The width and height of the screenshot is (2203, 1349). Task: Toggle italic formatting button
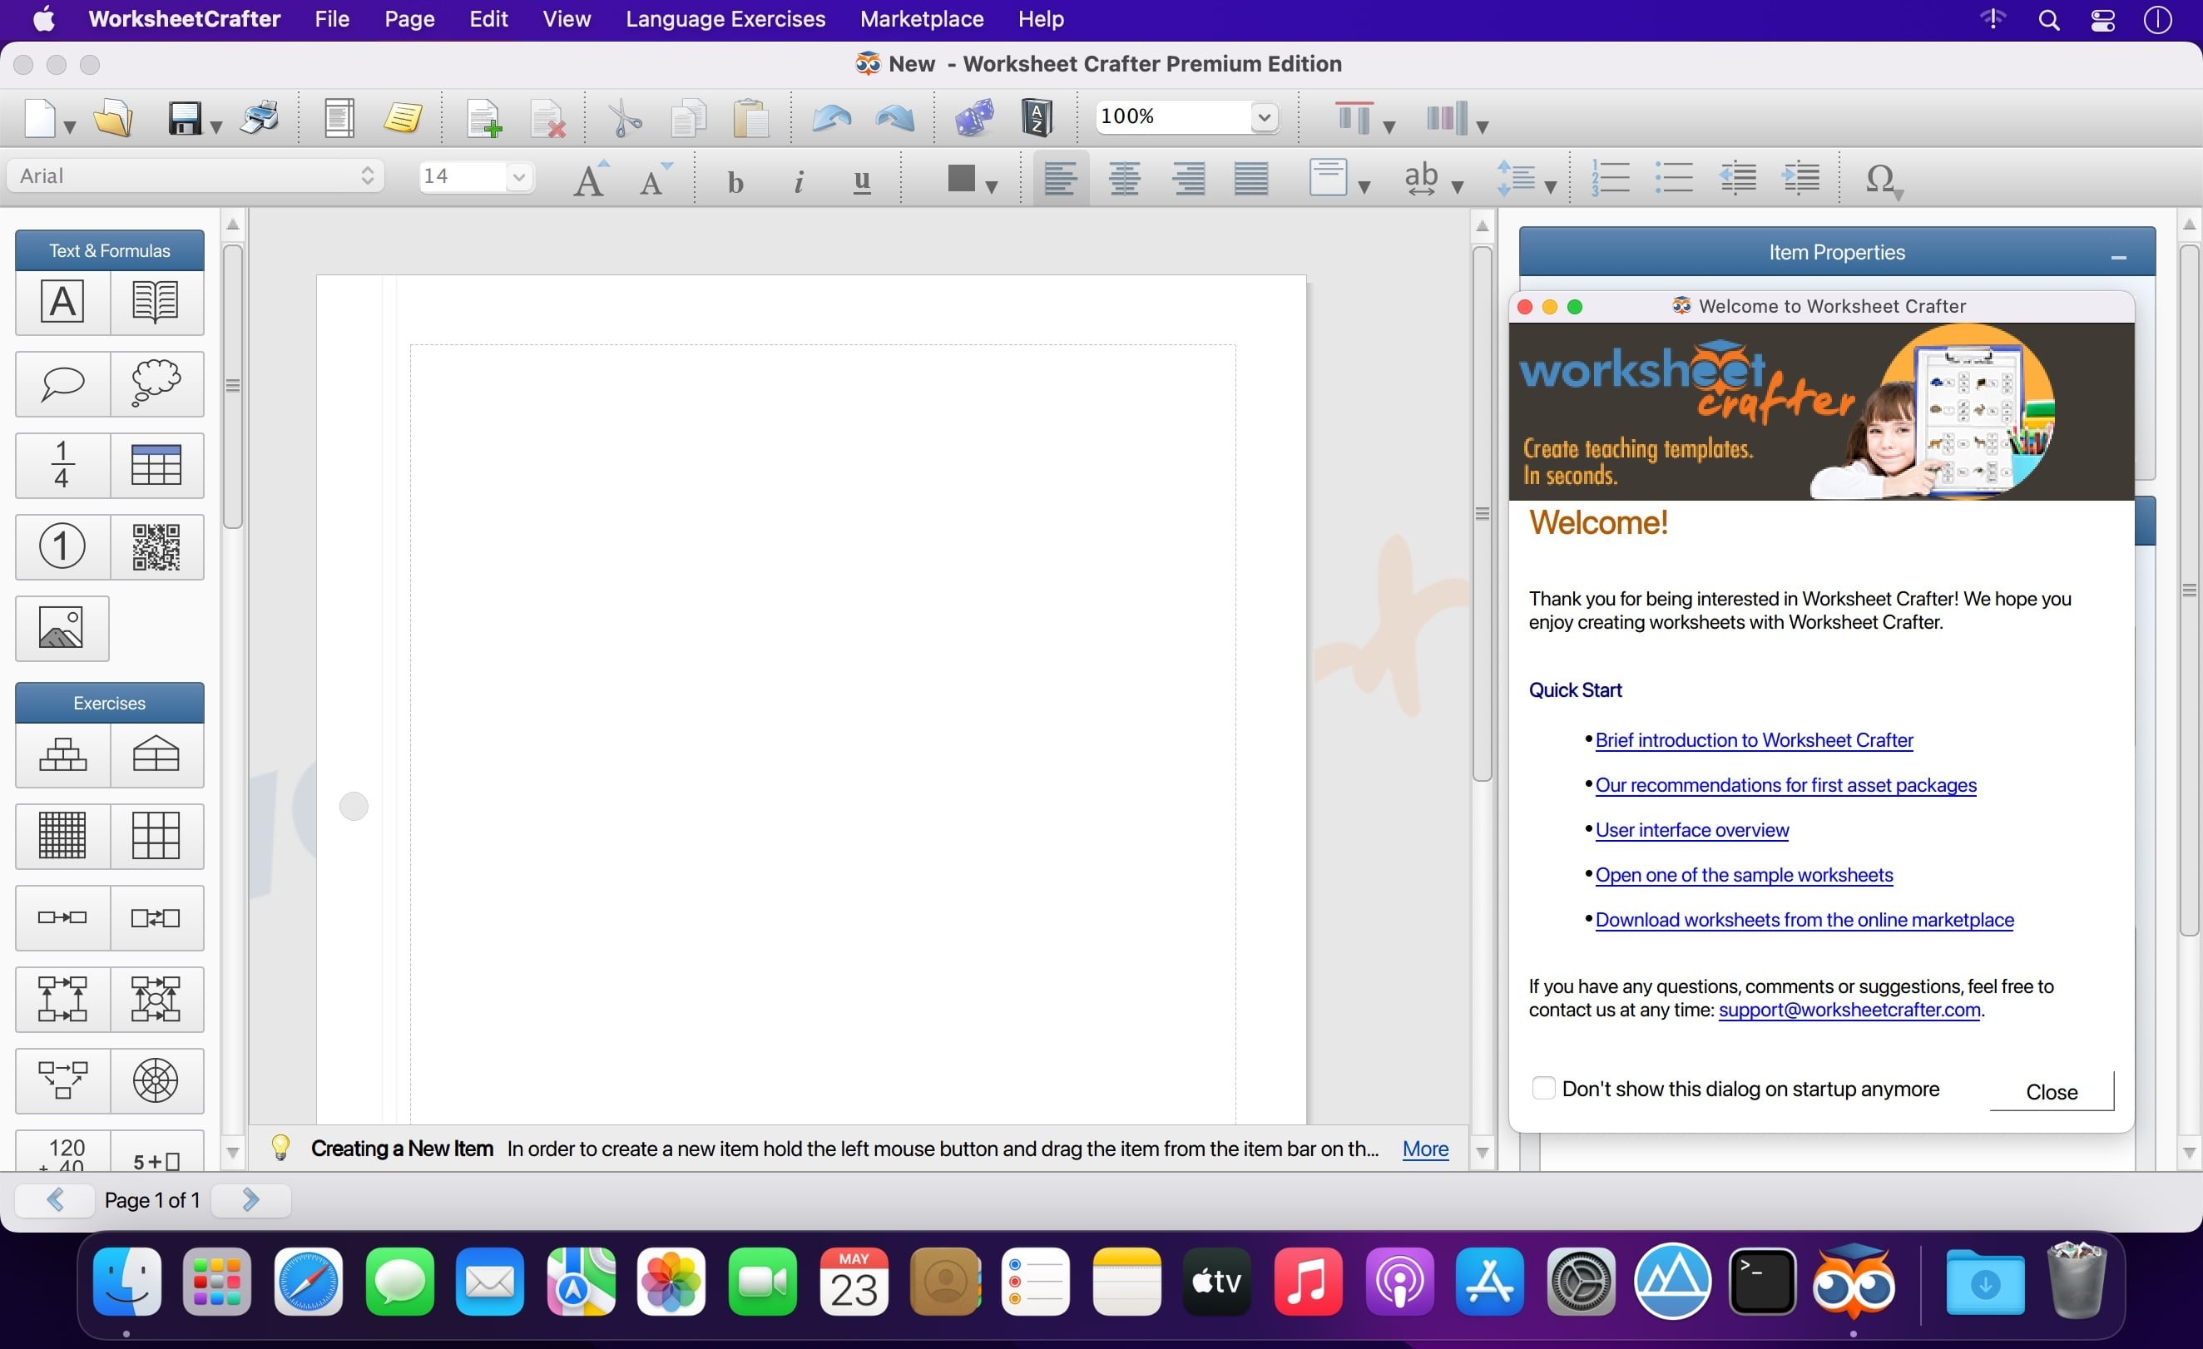(x=798, y=176)
